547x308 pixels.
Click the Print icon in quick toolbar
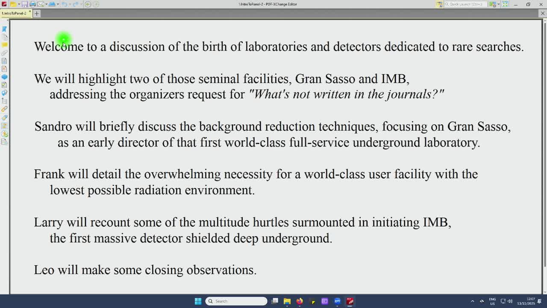pyautogui.click(x=32, y=4)
